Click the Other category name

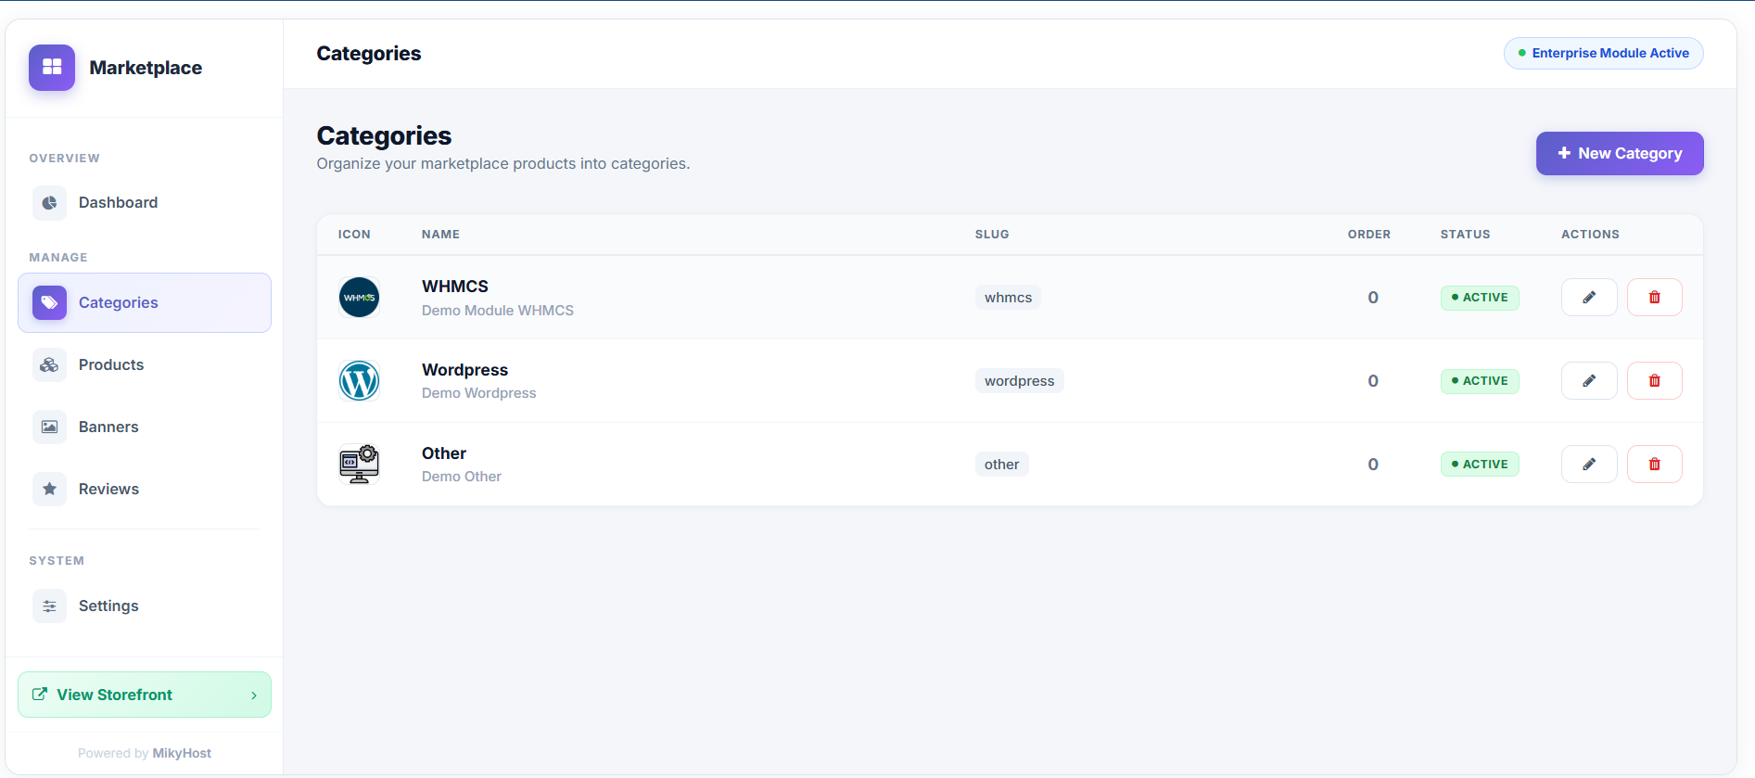click(444, 453)
